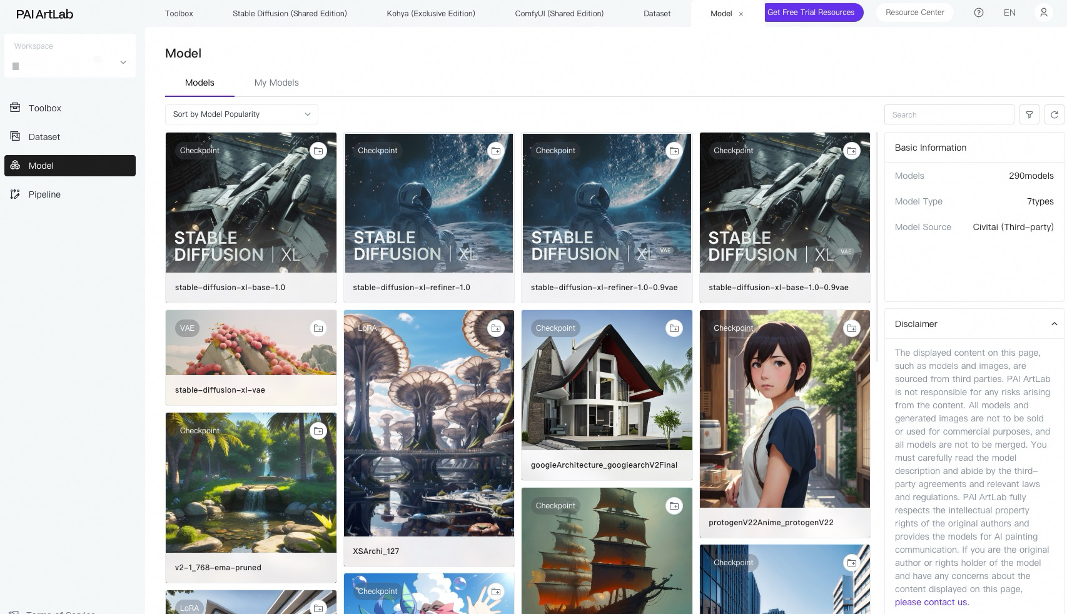Click the Model sidebar icon
The width and height of the screenshot is (1067, 614).
[x=15, y=165]
